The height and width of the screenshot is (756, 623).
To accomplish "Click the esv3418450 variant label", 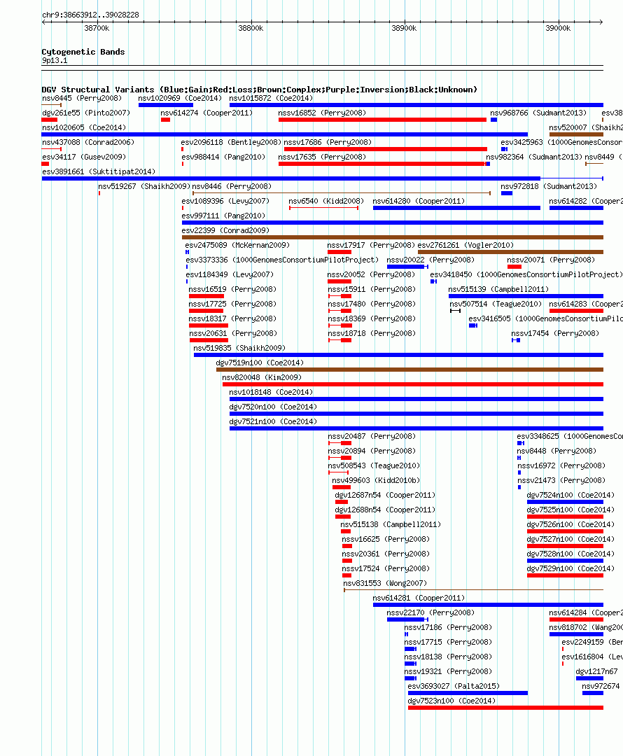I will [526, 275].
